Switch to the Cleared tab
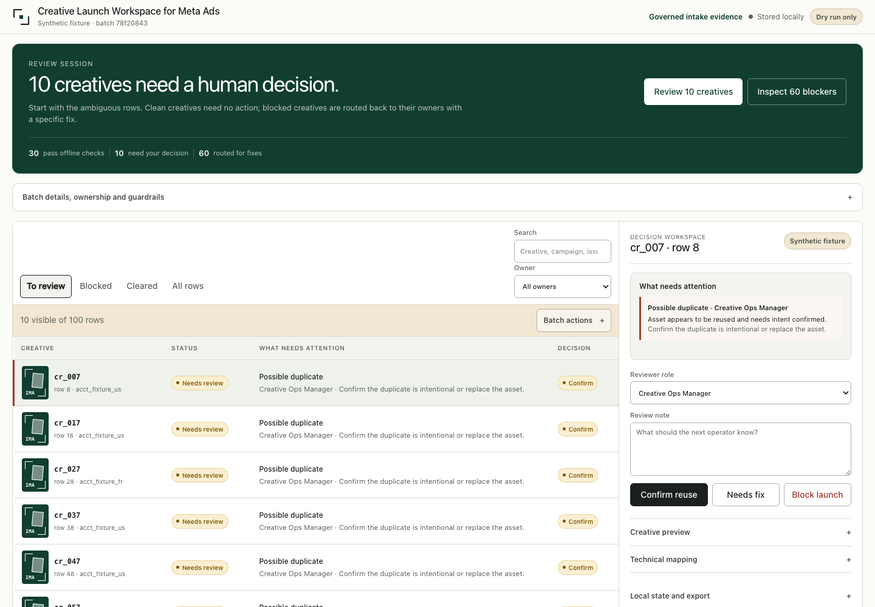 [142, 286]
